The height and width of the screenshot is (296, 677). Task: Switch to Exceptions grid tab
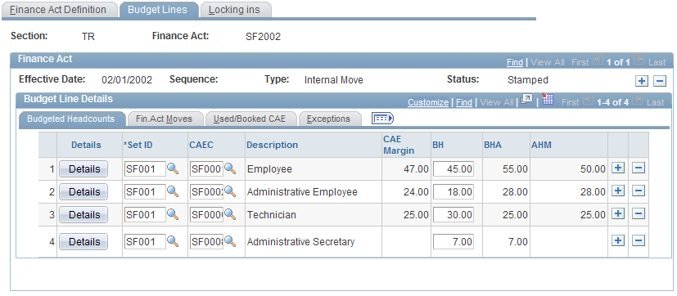[329, 119]
